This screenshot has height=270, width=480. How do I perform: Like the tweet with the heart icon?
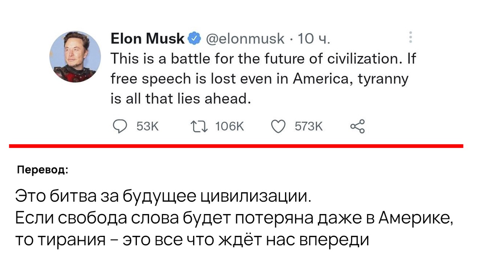click(278, 127)
